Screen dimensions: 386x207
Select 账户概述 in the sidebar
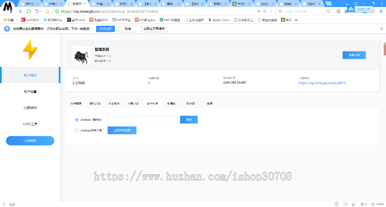30,75
